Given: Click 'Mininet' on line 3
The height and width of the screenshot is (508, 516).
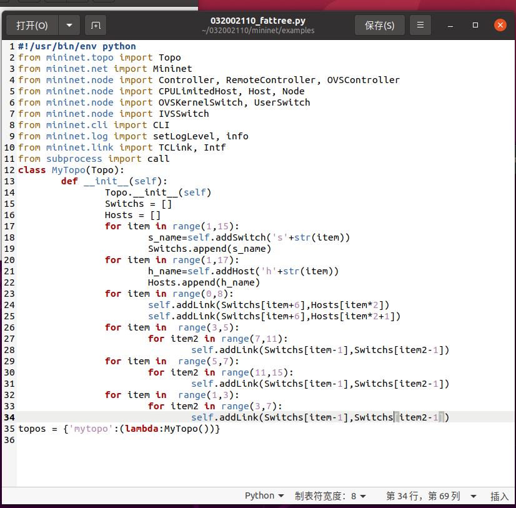Looking at the screenshot, I should click(172, 69).
